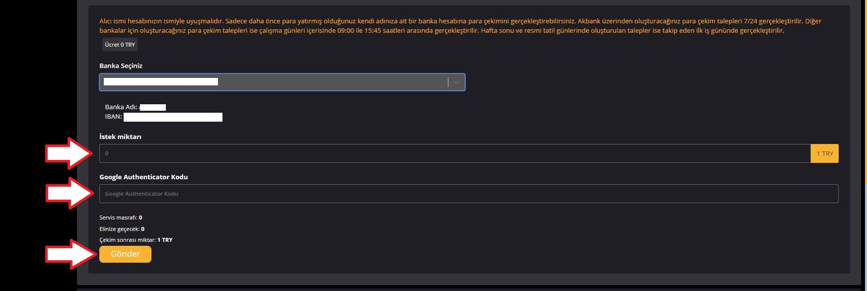Click the Çekim sonrası miktar line
867x291 pixels.
click(x=136, y=240)
